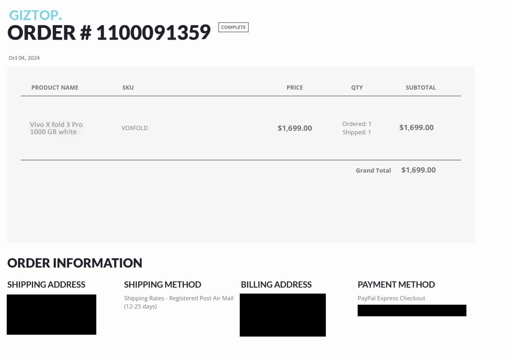This screenshot has width=512, height=359.
Task: Click the BILLING ADDRESS heading
Action: 276,284
